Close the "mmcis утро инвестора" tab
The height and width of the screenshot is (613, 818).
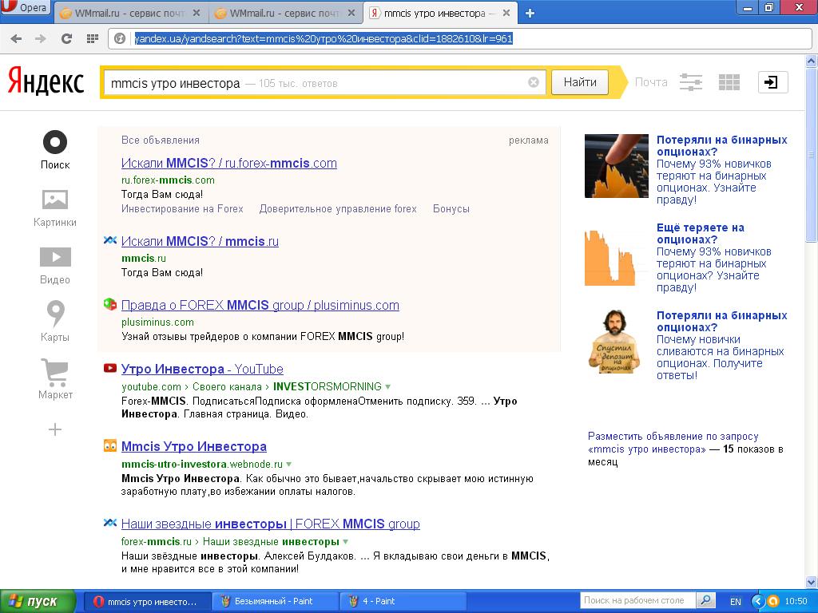(506, 14)
